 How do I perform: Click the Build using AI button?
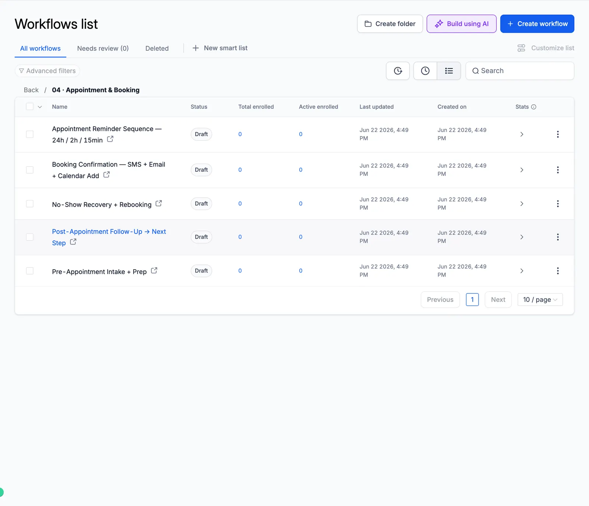(x=462, y=24)
